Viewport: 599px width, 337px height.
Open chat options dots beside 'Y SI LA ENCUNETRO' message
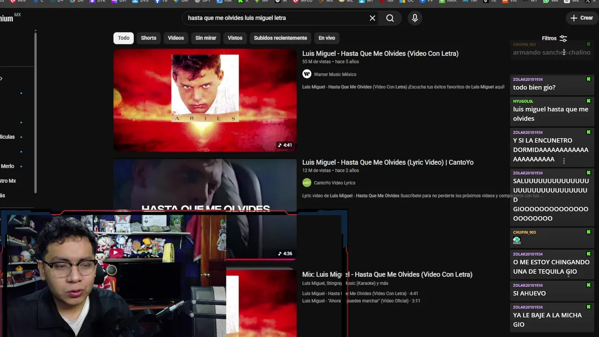click(564, 161)
